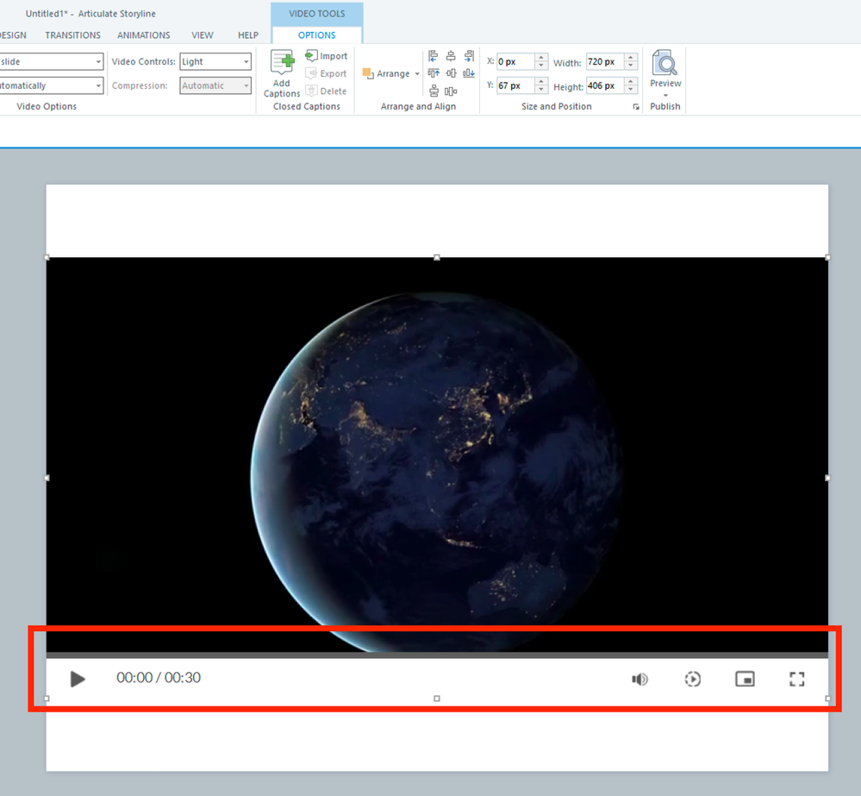The height and width of the screenshot is (796, 861).
Task: Select the Earth video on the slide
Action: (x=436, y=448)
